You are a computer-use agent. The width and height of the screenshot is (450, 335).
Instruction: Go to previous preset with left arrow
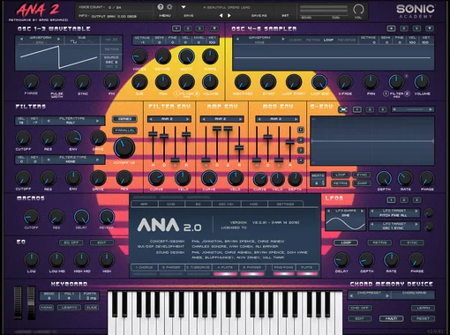(x=221, y=16)
